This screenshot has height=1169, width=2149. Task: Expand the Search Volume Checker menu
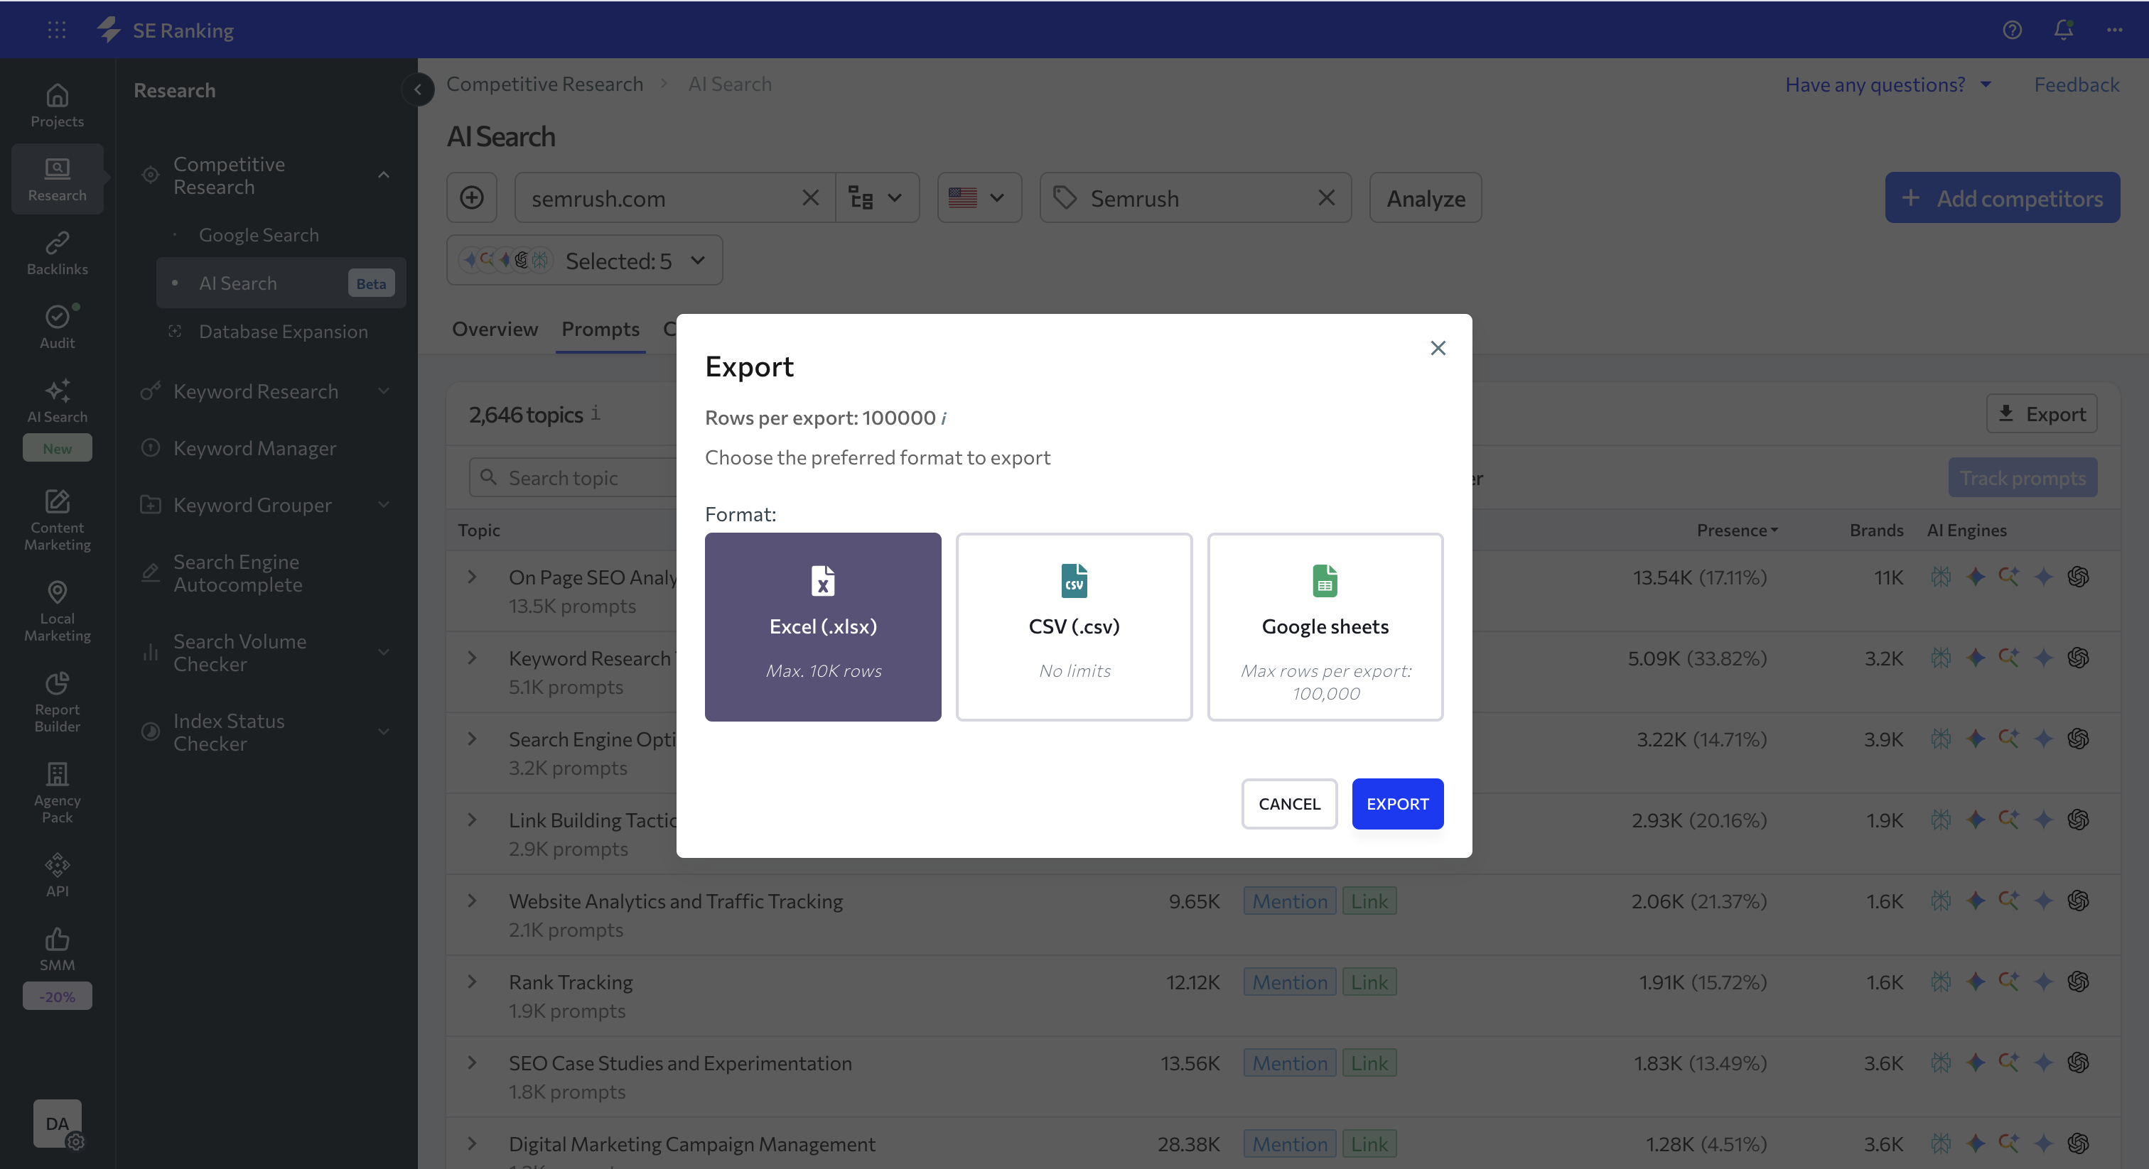pos(384,652)
